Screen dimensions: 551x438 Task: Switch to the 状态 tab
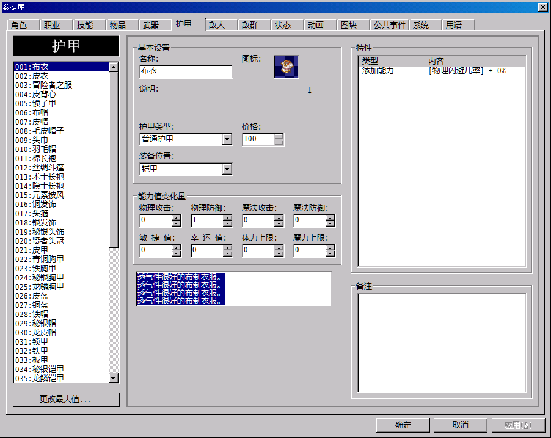288,25
